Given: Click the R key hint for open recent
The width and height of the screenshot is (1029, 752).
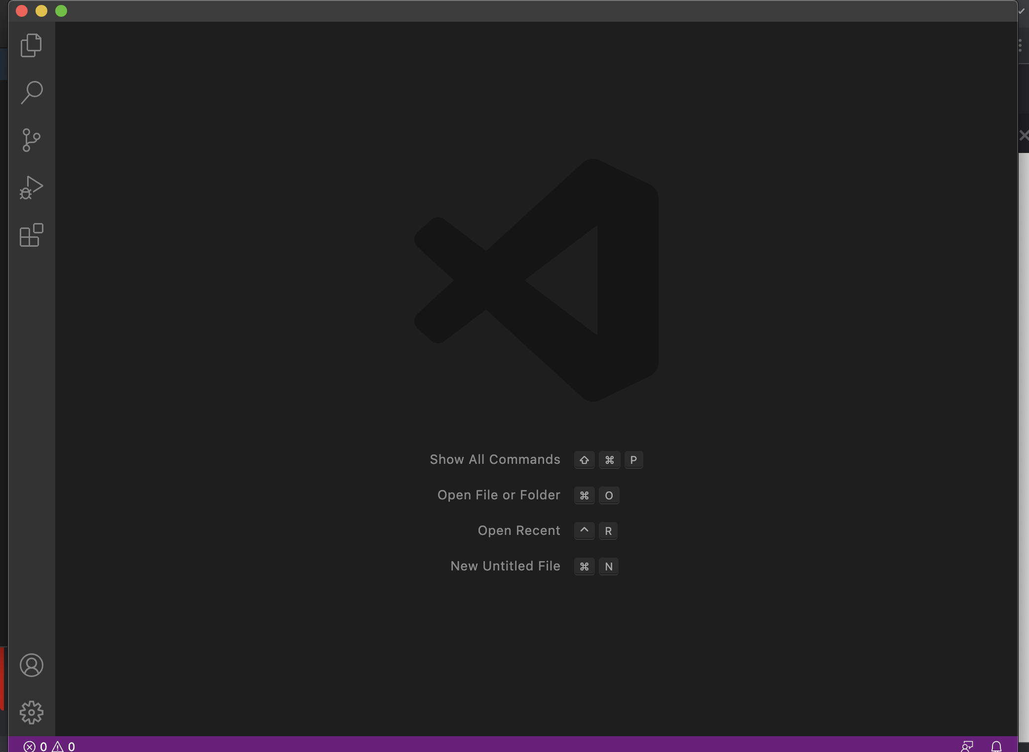Looking at the screenshot, I should pyautogui.click(x=608, y=531).
